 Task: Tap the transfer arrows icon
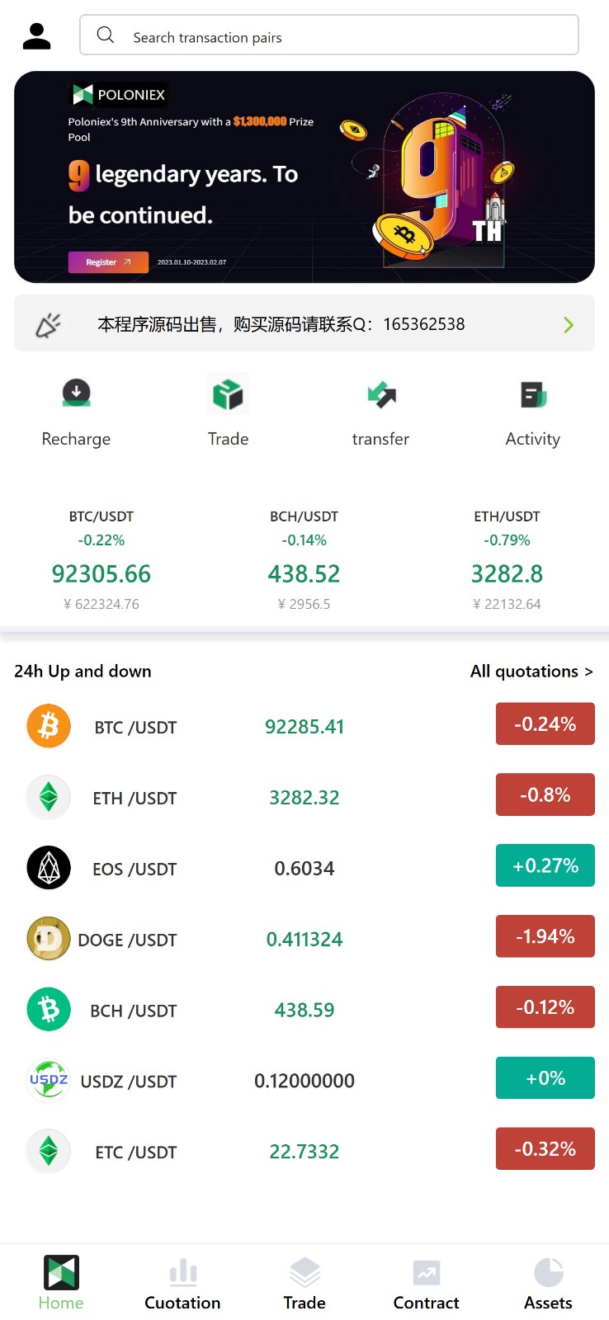pyautogui.click(x=380, y=395)
